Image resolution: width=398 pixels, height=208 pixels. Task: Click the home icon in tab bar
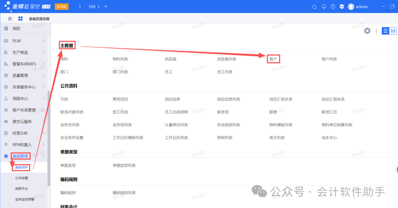click(x=10, y=18)
